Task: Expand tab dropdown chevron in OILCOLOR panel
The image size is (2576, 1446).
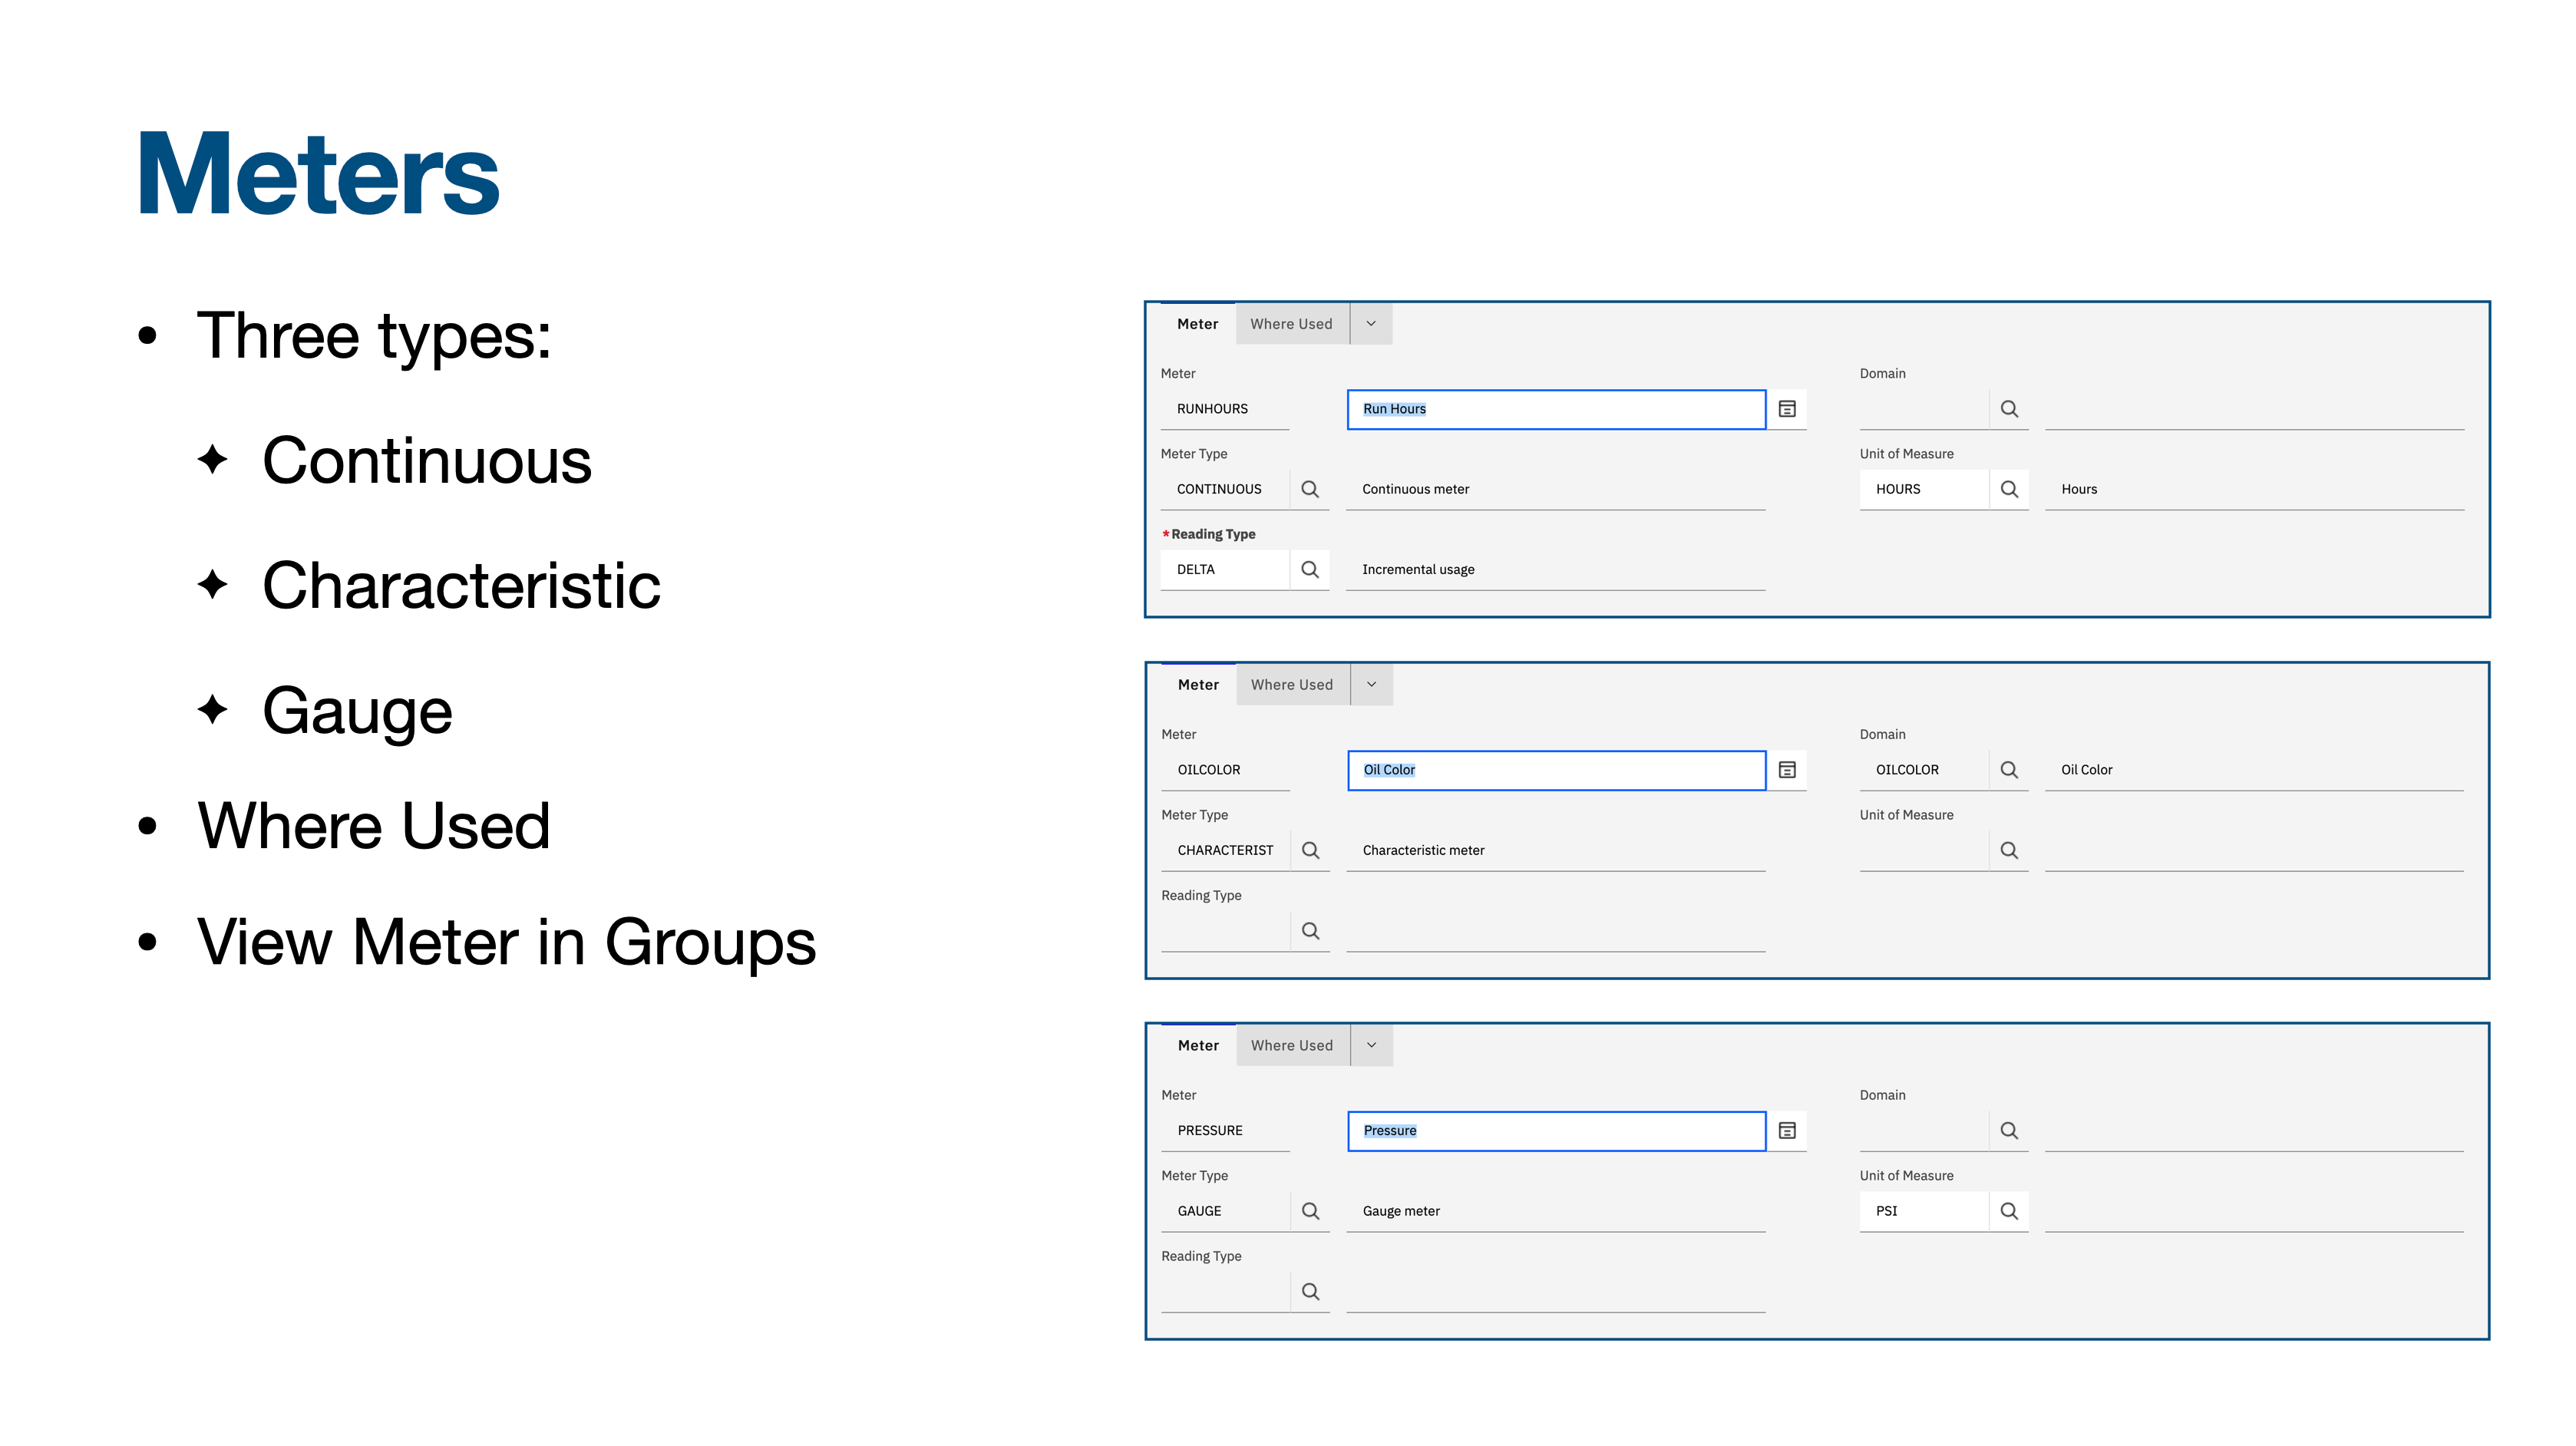Action: point(1371,685)
